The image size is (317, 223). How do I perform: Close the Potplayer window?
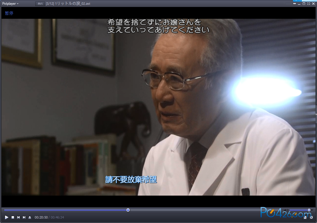(x=313, y=4)
